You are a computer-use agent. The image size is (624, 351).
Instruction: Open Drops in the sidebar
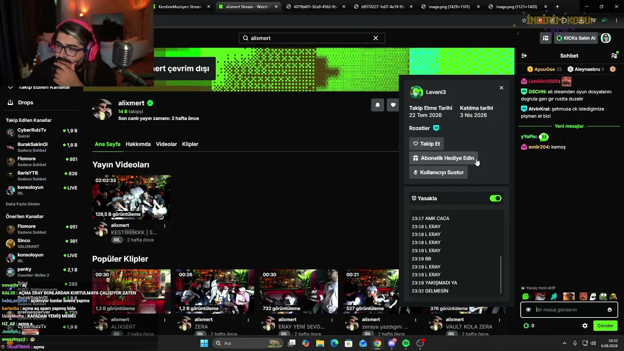[x=20, y=102]
